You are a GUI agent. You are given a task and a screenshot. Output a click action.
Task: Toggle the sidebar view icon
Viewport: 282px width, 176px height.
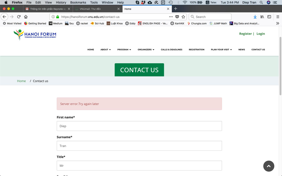click(x=269, y=17)
